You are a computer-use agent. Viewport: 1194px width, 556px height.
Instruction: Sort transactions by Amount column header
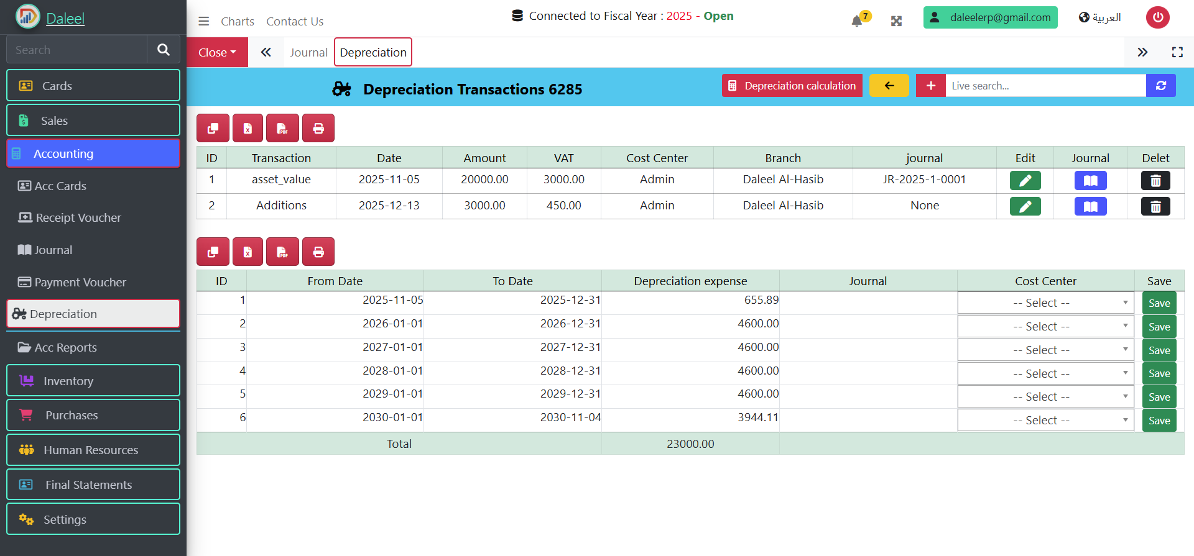(x=484, y=158)
